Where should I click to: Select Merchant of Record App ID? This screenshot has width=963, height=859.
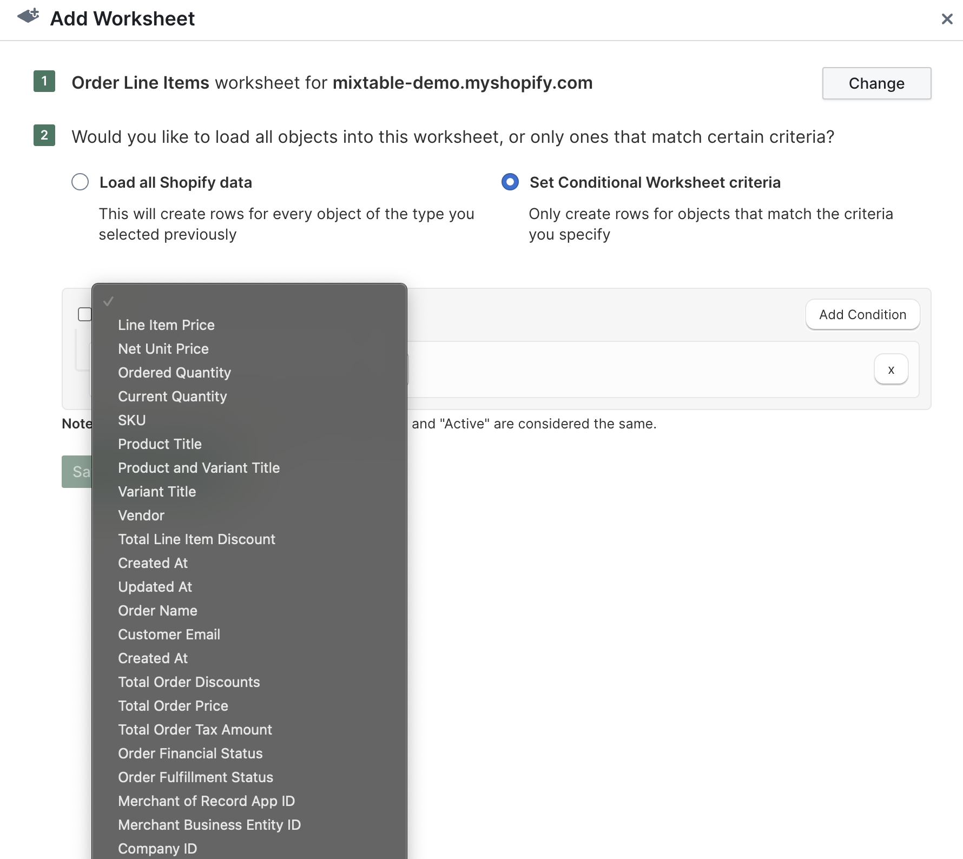tap(206, 801)
